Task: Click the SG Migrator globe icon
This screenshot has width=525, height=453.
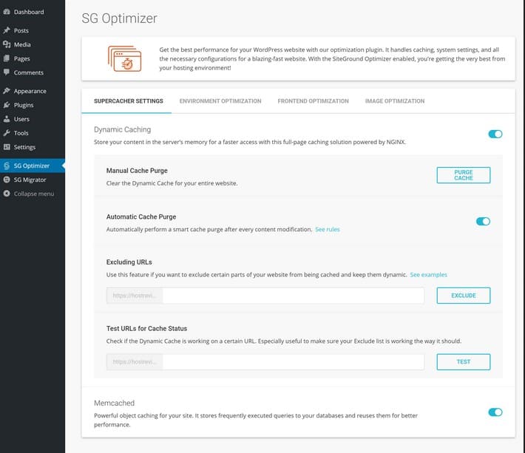Action: [x=7, y=180]
